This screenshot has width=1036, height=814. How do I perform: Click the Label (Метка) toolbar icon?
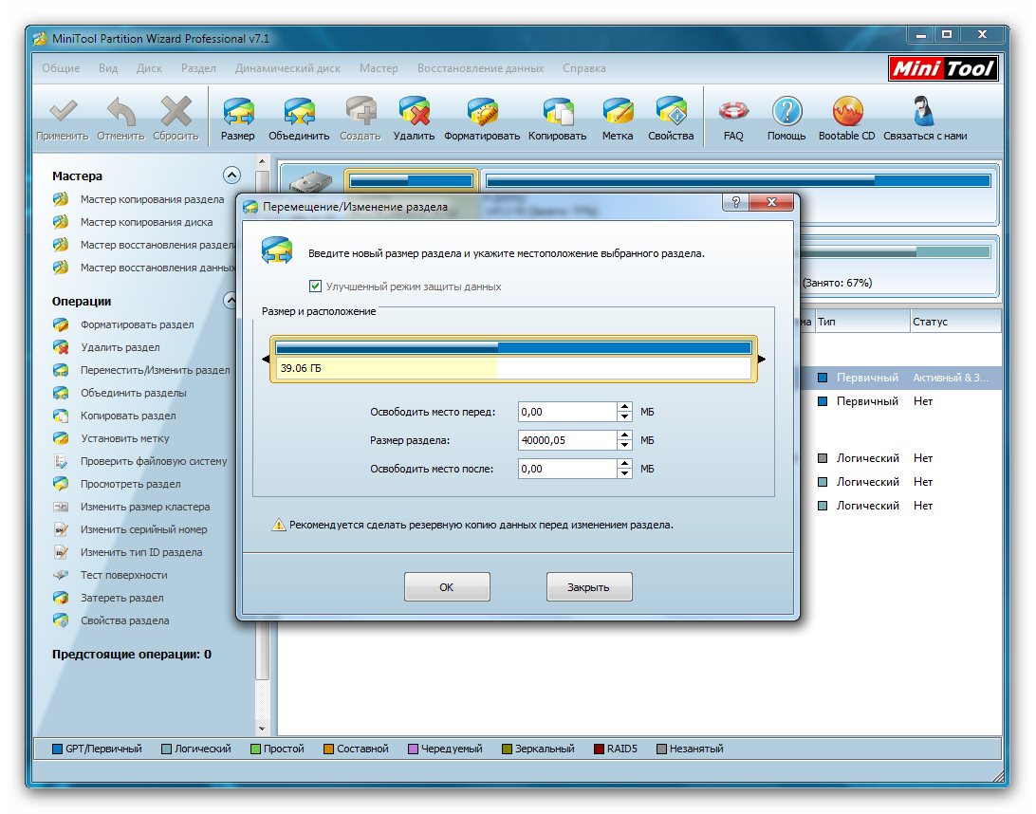click(618, 119)
